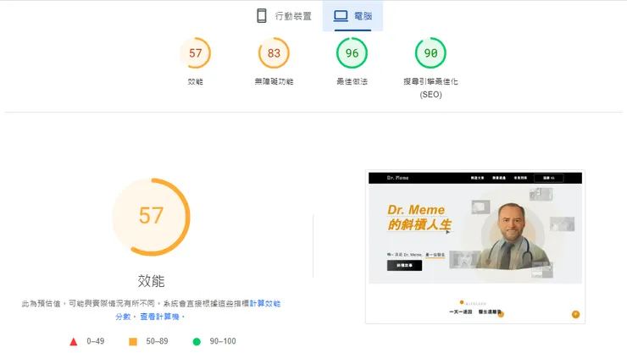The width and height of the screenshot is (627, 353).
Task: Click the mobile phone icon
Action: [262, 16]
